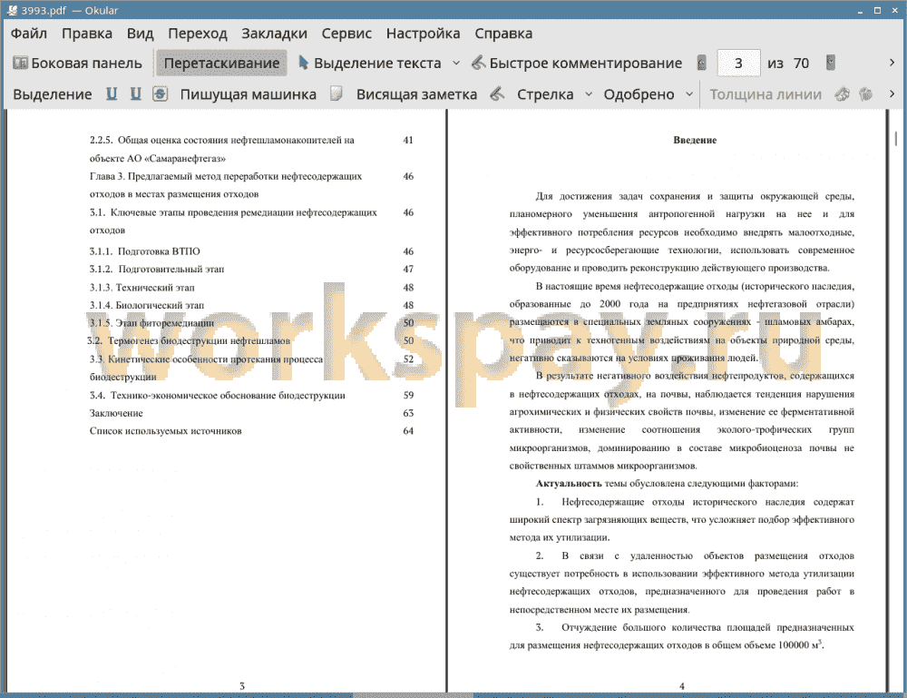Click the page 3 footer number
This screenshot has width=907, height=698.
pos(242,686)
